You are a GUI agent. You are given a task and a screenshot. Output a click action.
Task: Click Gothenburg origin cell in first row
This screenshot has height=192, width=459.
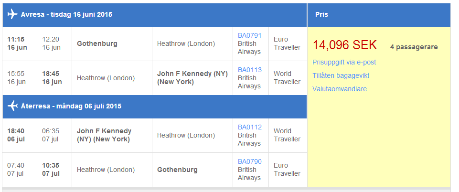[x=97, y=43]
